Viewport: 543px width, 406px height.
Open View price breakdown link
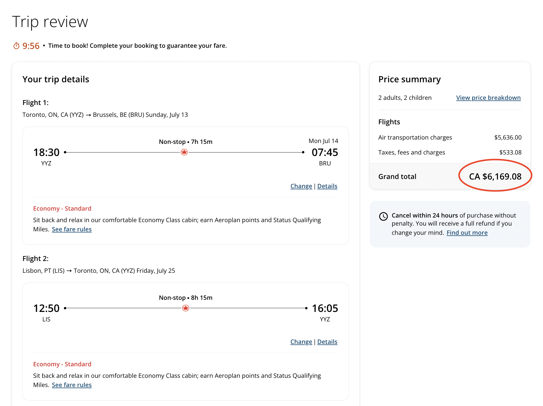point(488,98)
